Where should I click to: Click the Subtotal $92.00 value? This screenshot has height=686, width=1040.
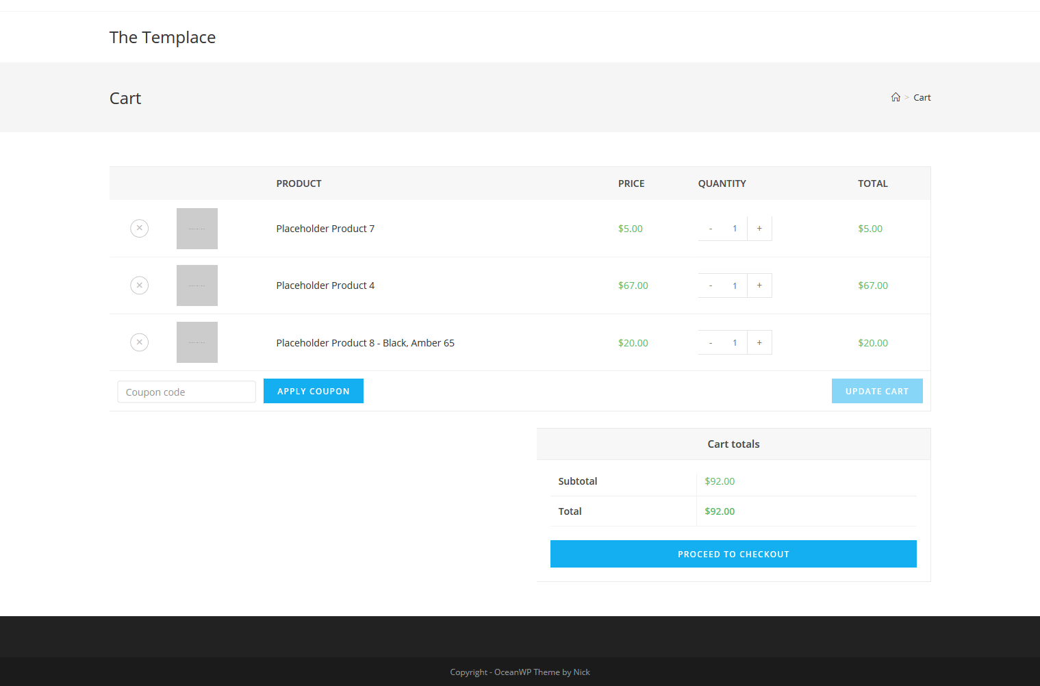click(x=720, y=481)
